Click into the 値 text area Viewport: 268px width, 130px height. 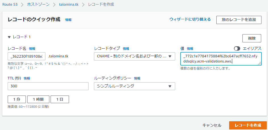click(221, 59)
